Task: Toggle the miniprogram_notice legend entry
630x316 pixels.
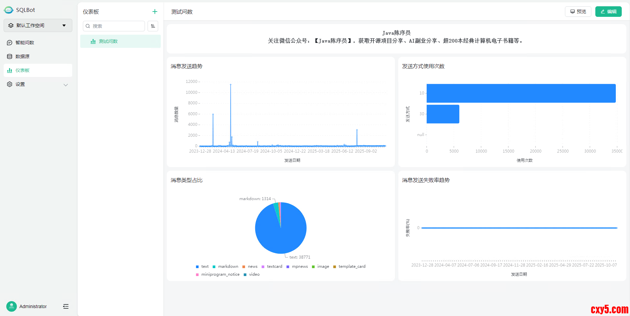Action: coord(218,274)
